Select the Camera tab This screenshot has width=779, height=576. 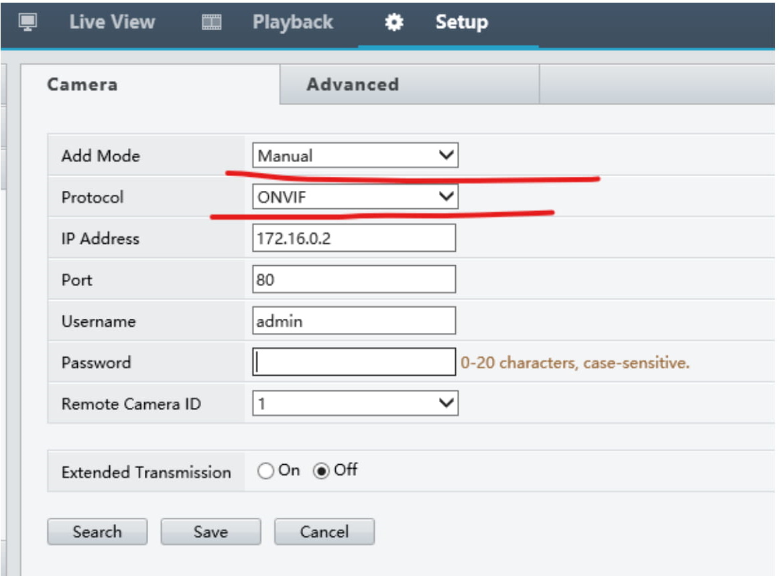pyautogui.click(x=82, y=85)
